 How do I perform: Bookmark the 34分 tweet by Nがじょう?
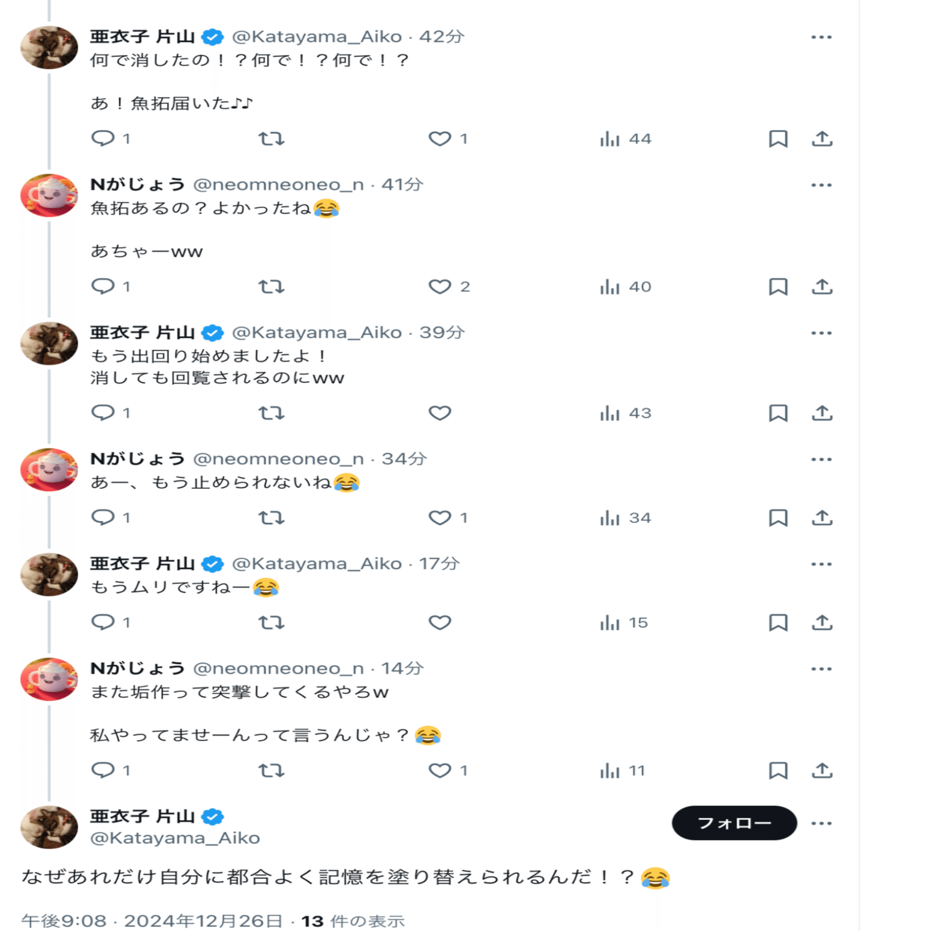pyautogui.click(x=778, y=518)
